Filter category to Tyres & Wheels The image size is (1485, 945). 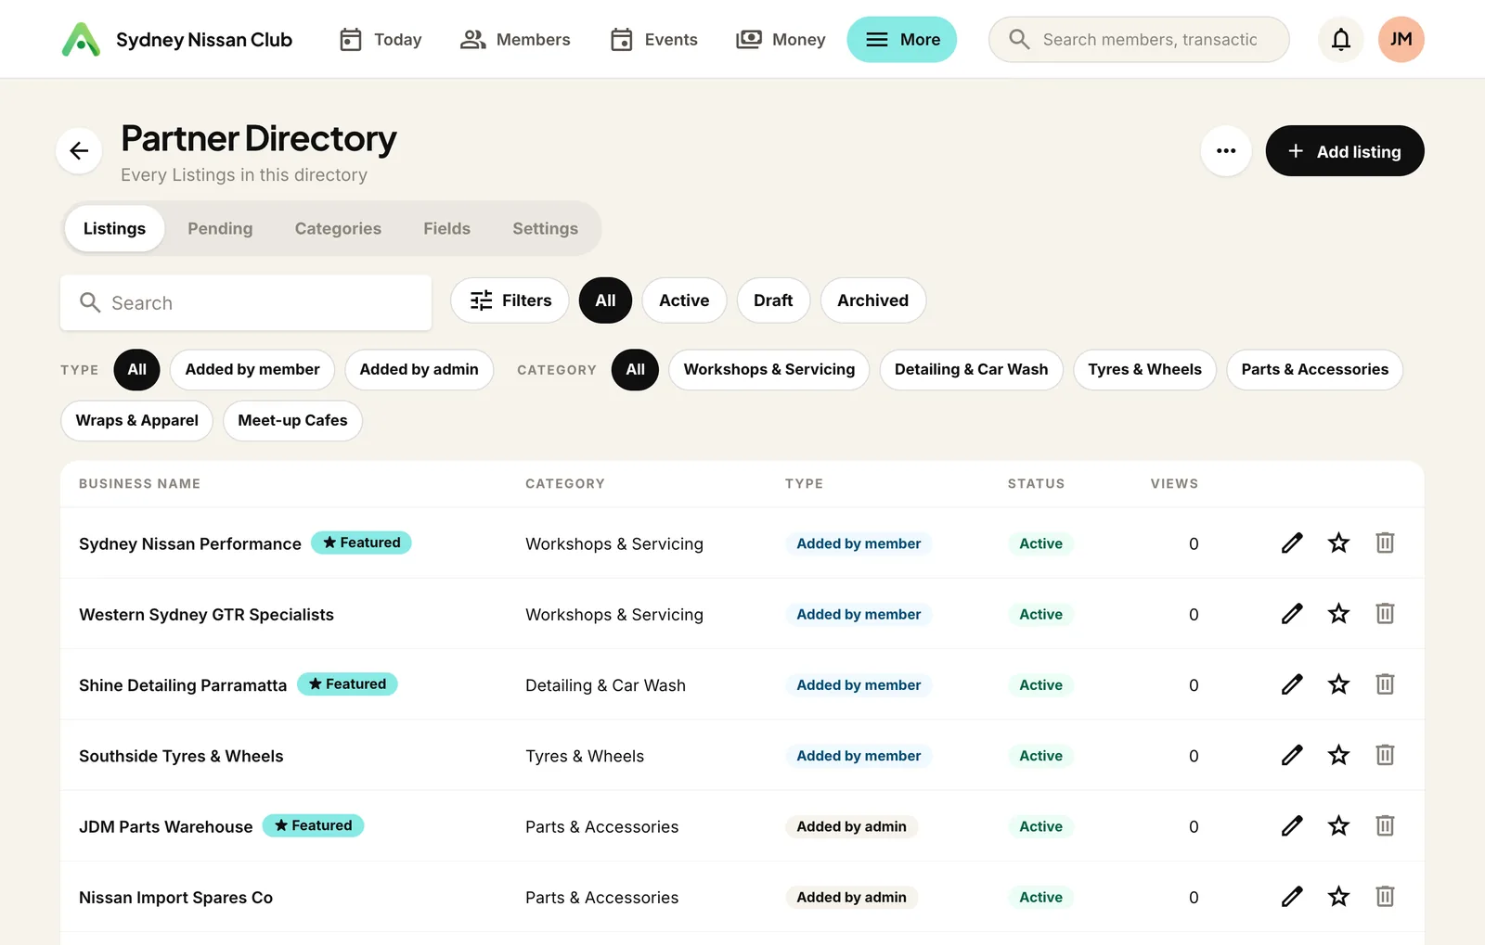[x=1144, y=369]
